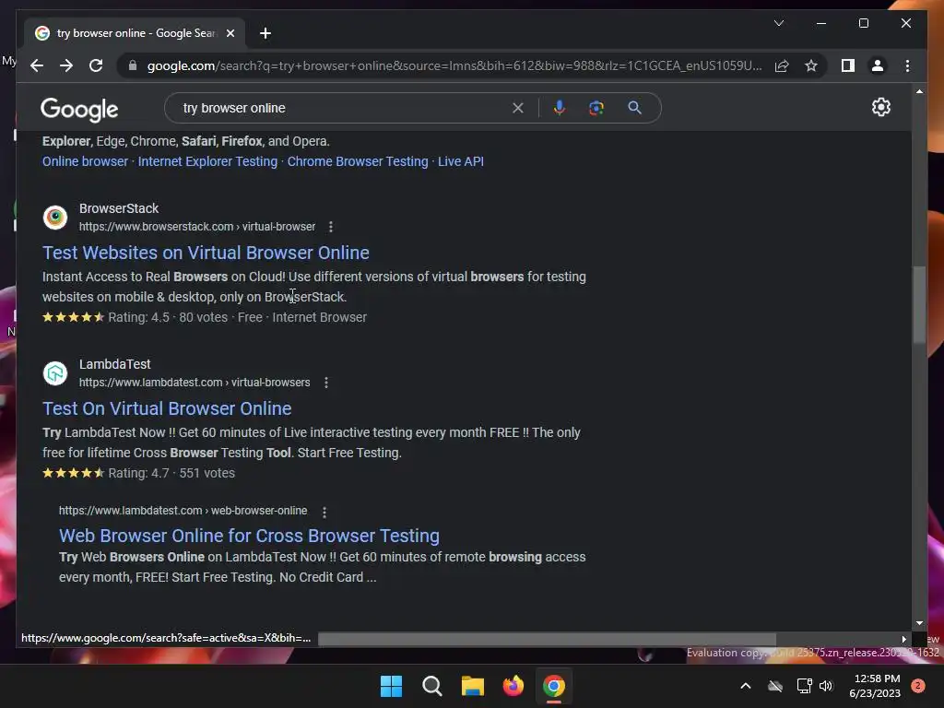Screen dimensions: 944x708
Task: Open 'Test On Virtual Browser Online' result
Action: point(167,408)
